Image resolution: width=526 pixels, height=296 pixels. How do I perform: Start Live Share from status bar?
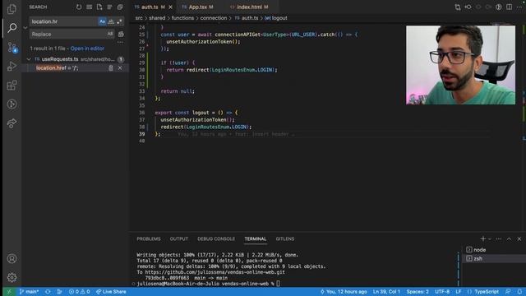coord(111,292)
